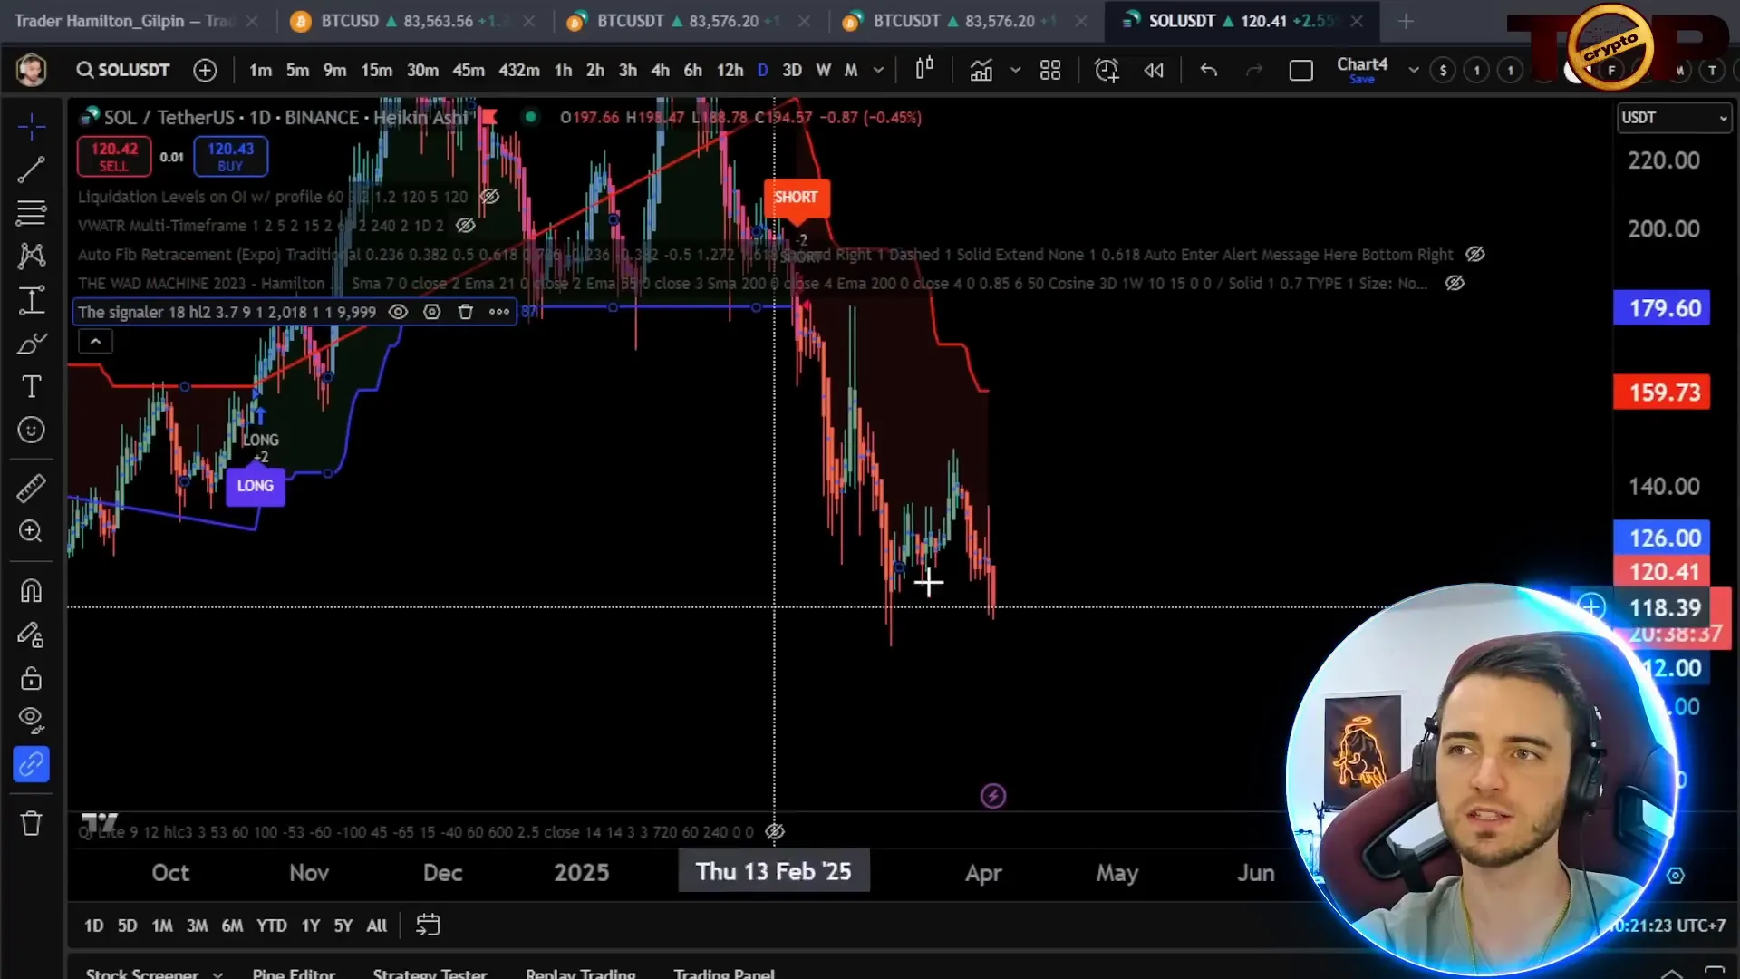
Task: Open a new browser tab
Action: click(x=1406, y=21)
